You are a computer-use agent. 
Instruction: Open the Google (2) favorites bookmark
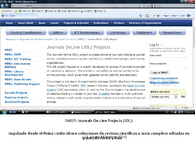click(74, 11)
